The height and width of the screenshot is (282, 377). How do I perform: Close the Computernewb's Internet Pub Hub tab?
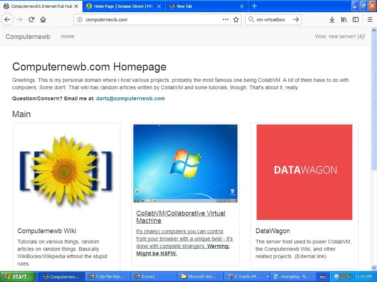click(x=76, y=6)
